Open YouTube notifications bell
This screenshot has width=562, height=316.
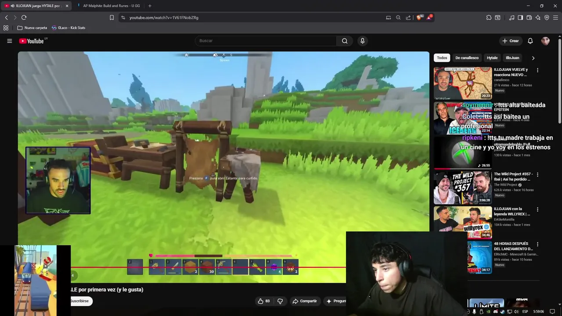[x=530, y=41]
